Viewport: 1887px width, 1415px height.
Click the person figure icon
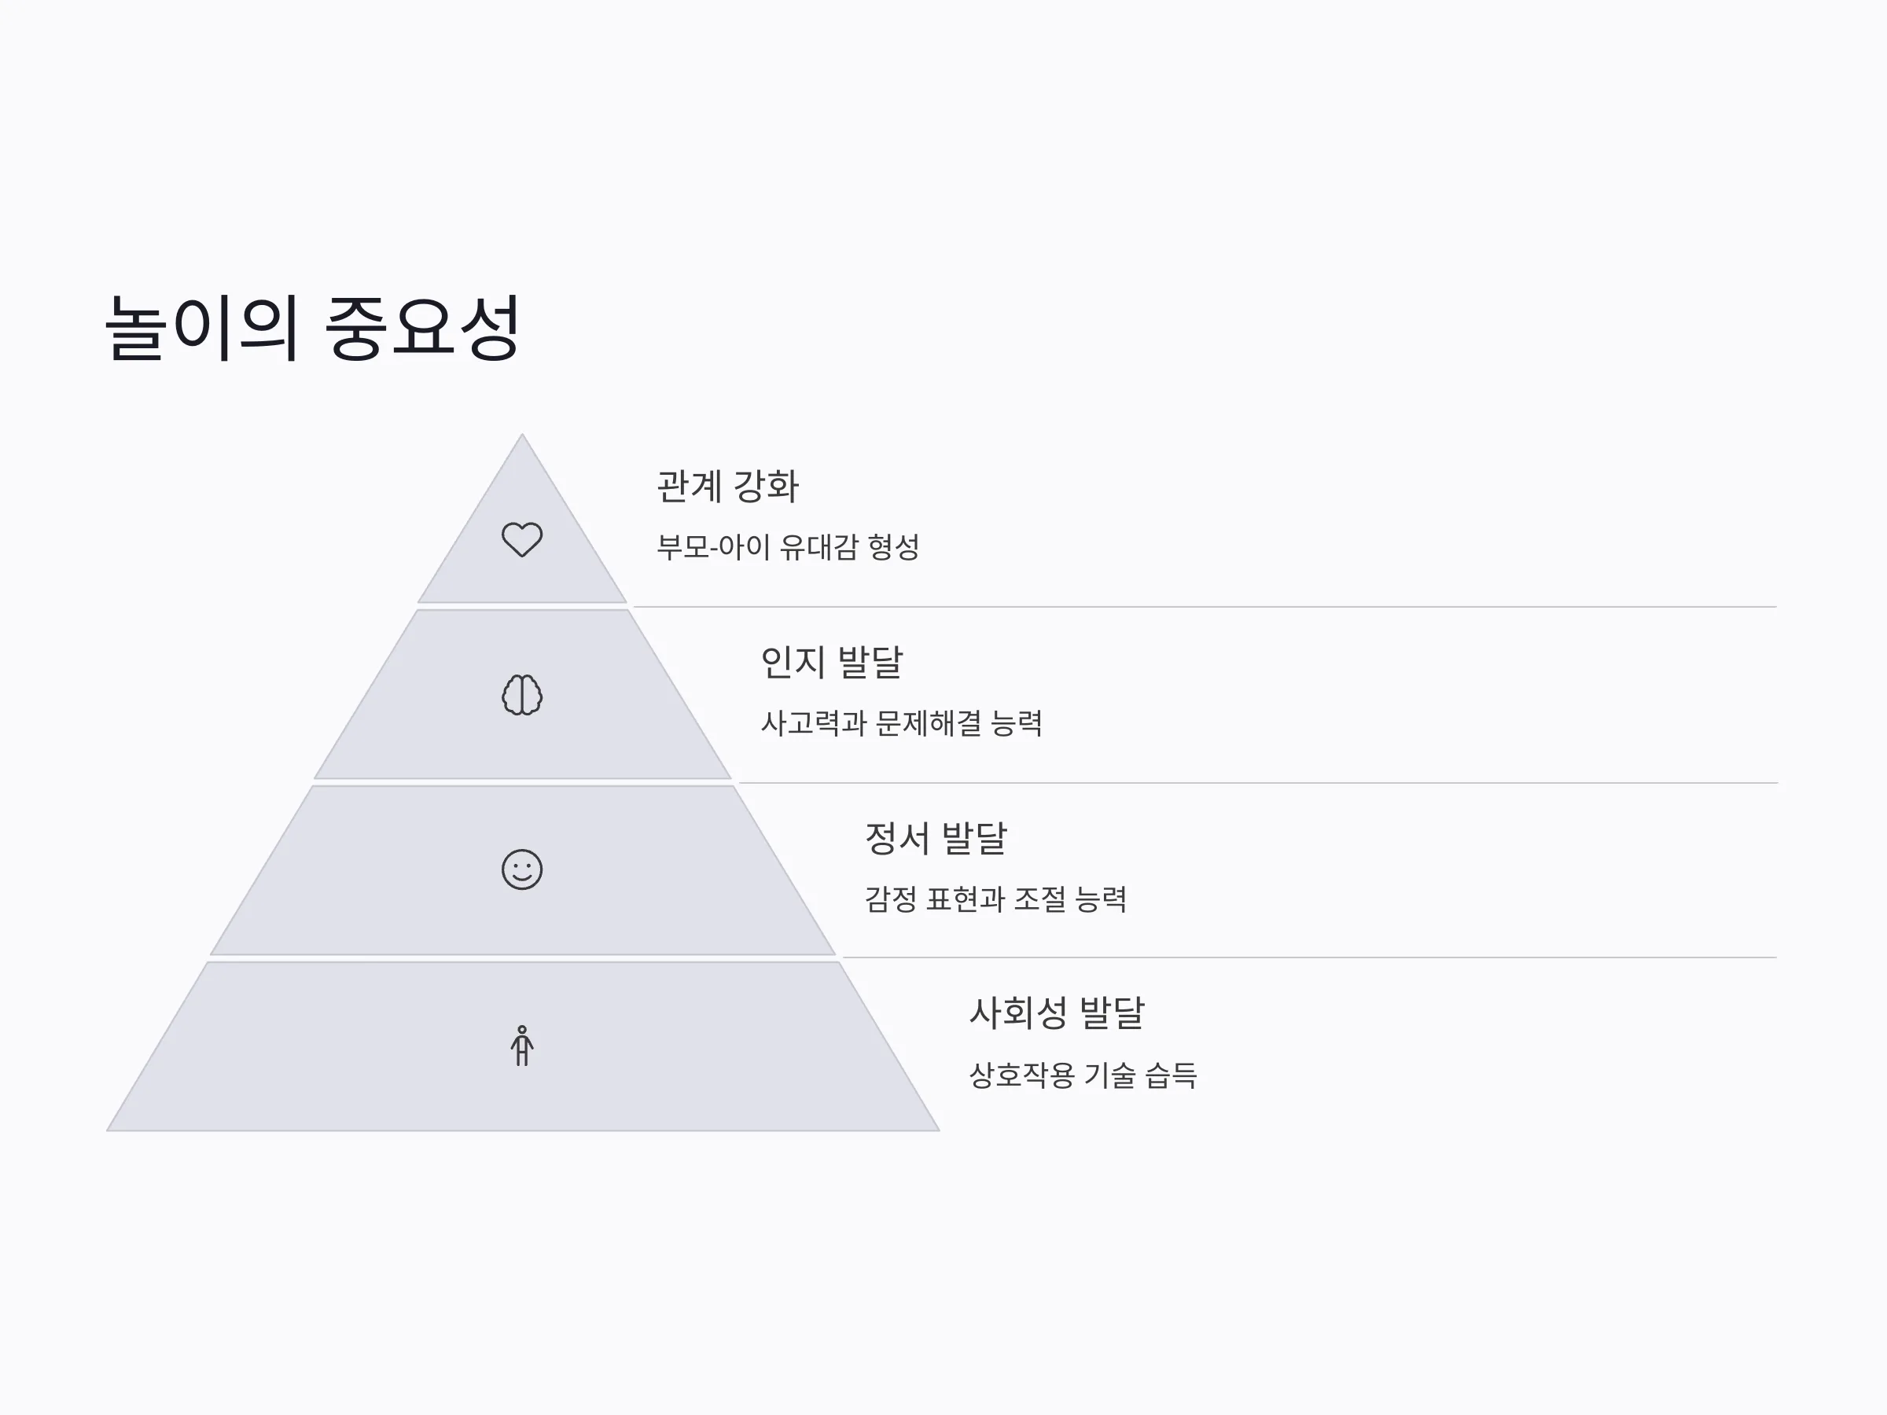coord(522,1046)
